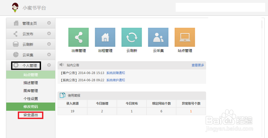This screenshot has width=268, height=138.
Task: Click the home icon beside 管理主页
Action: 16,23
